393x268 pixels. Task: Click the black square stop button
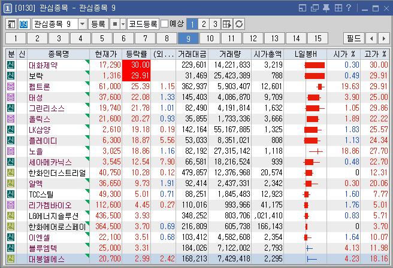[115, 25]
